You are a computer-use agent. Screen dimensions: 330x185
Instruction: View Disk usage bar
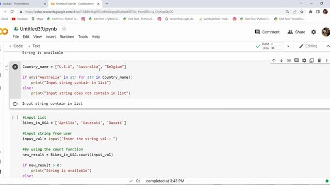point(277,48)
